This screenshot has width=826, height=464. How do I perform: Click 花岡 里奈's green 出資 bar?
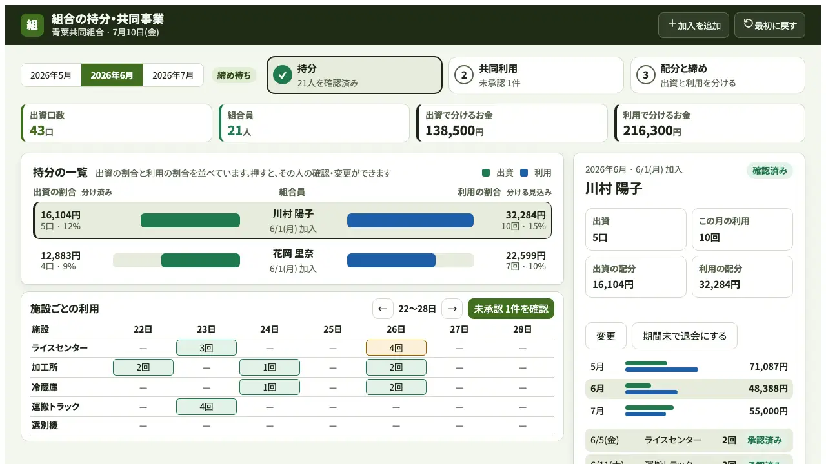(201, 260)
